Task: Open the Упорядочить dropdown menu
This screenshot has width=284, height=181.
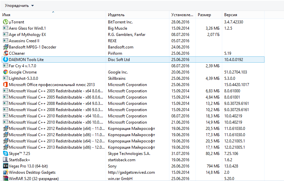Action: [19, 6]
